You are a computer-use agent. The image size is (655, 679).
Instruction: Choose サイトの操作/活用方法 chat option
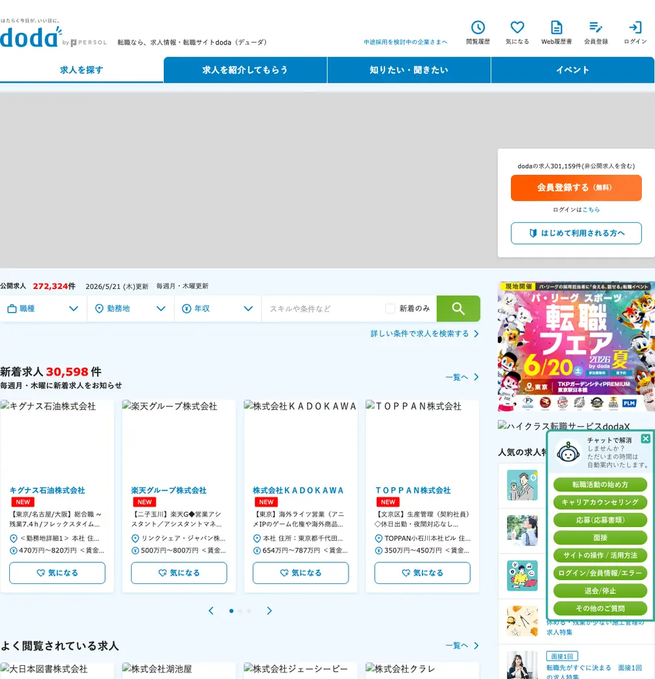click(x=600, y=555)
